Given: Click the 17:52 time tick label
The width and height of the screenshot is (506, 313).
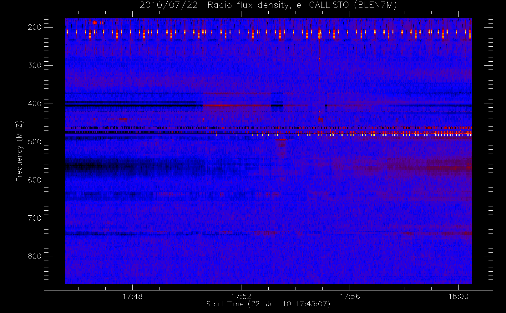Looking at the screenshot, I should pyautogui.click(x=241, y=296).
